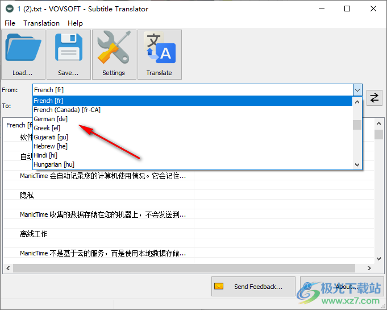Minimize the Subtitle Translator window
This screenshot has width=387, height=310.
click(x=322, y=9)
